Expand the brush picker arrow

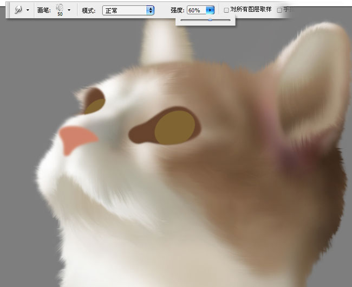69,10
